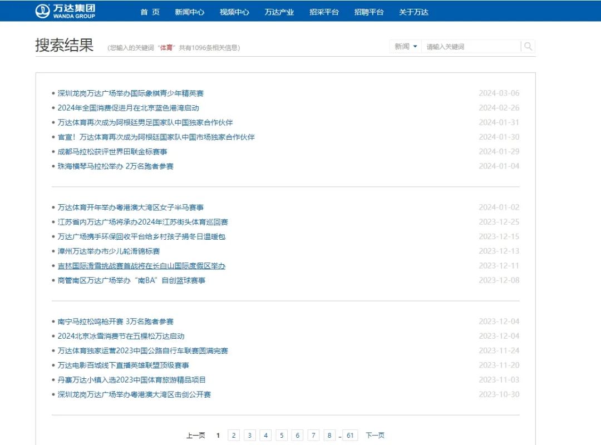The height and width of the screenshot is (445, 601).
Task: Read 吉林国际滑雪挑战赛首战 news article
Action: 141,266
